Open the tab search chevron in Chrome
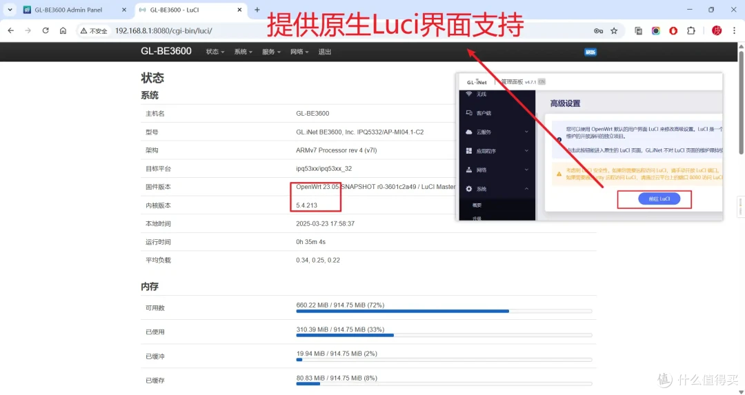 coord(10,10)
